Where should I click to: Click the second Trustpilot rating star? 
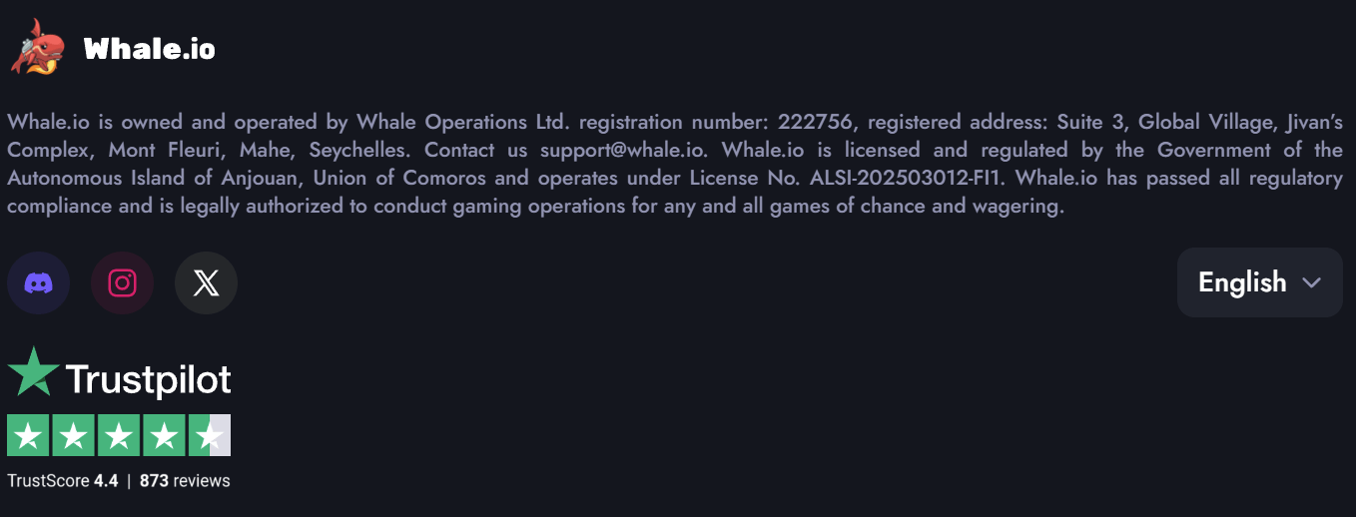[x=74, y=435]
